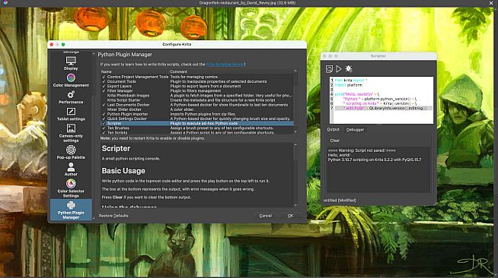
Task: Toggle the Scripter plugin checkbox
Action: [x=104, y=124]
